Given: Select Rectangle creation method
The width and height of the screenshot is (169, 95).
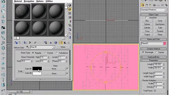Looking at the screenshot, I should (143, 52).
